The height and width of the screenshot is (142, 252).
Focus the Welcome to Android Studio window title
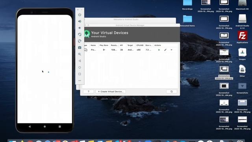pyautogui.click(x=126, y=19)
